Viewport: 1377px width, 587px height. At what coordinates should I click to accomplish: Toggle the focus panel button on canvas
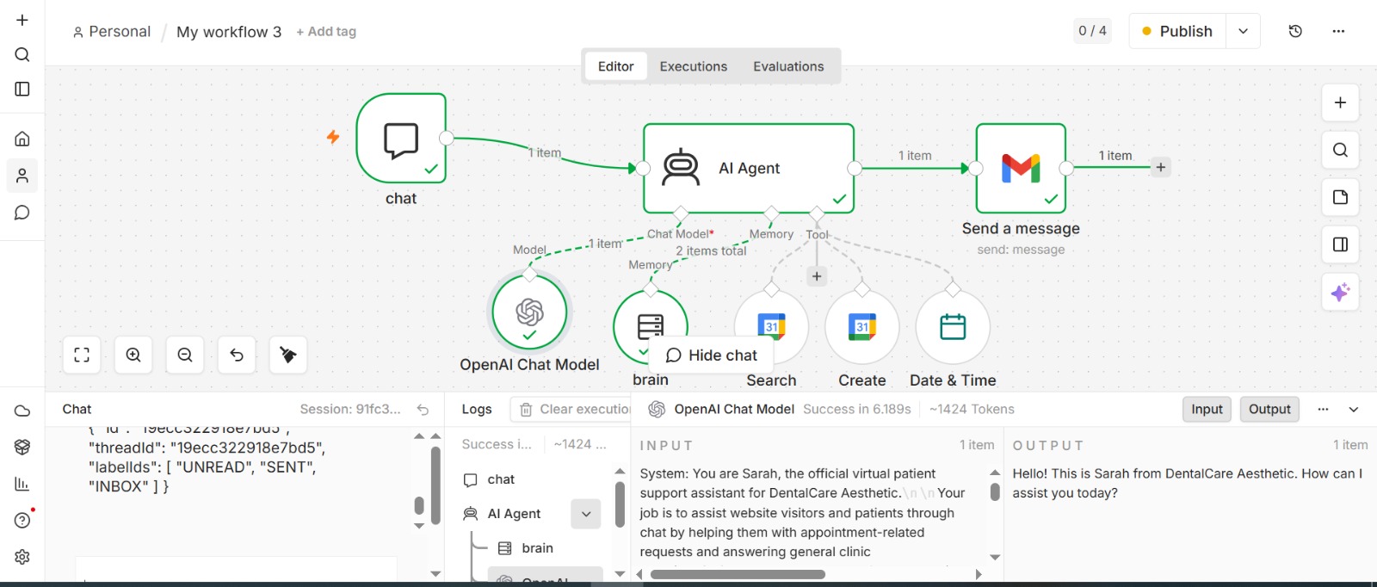click(1340, 244)
